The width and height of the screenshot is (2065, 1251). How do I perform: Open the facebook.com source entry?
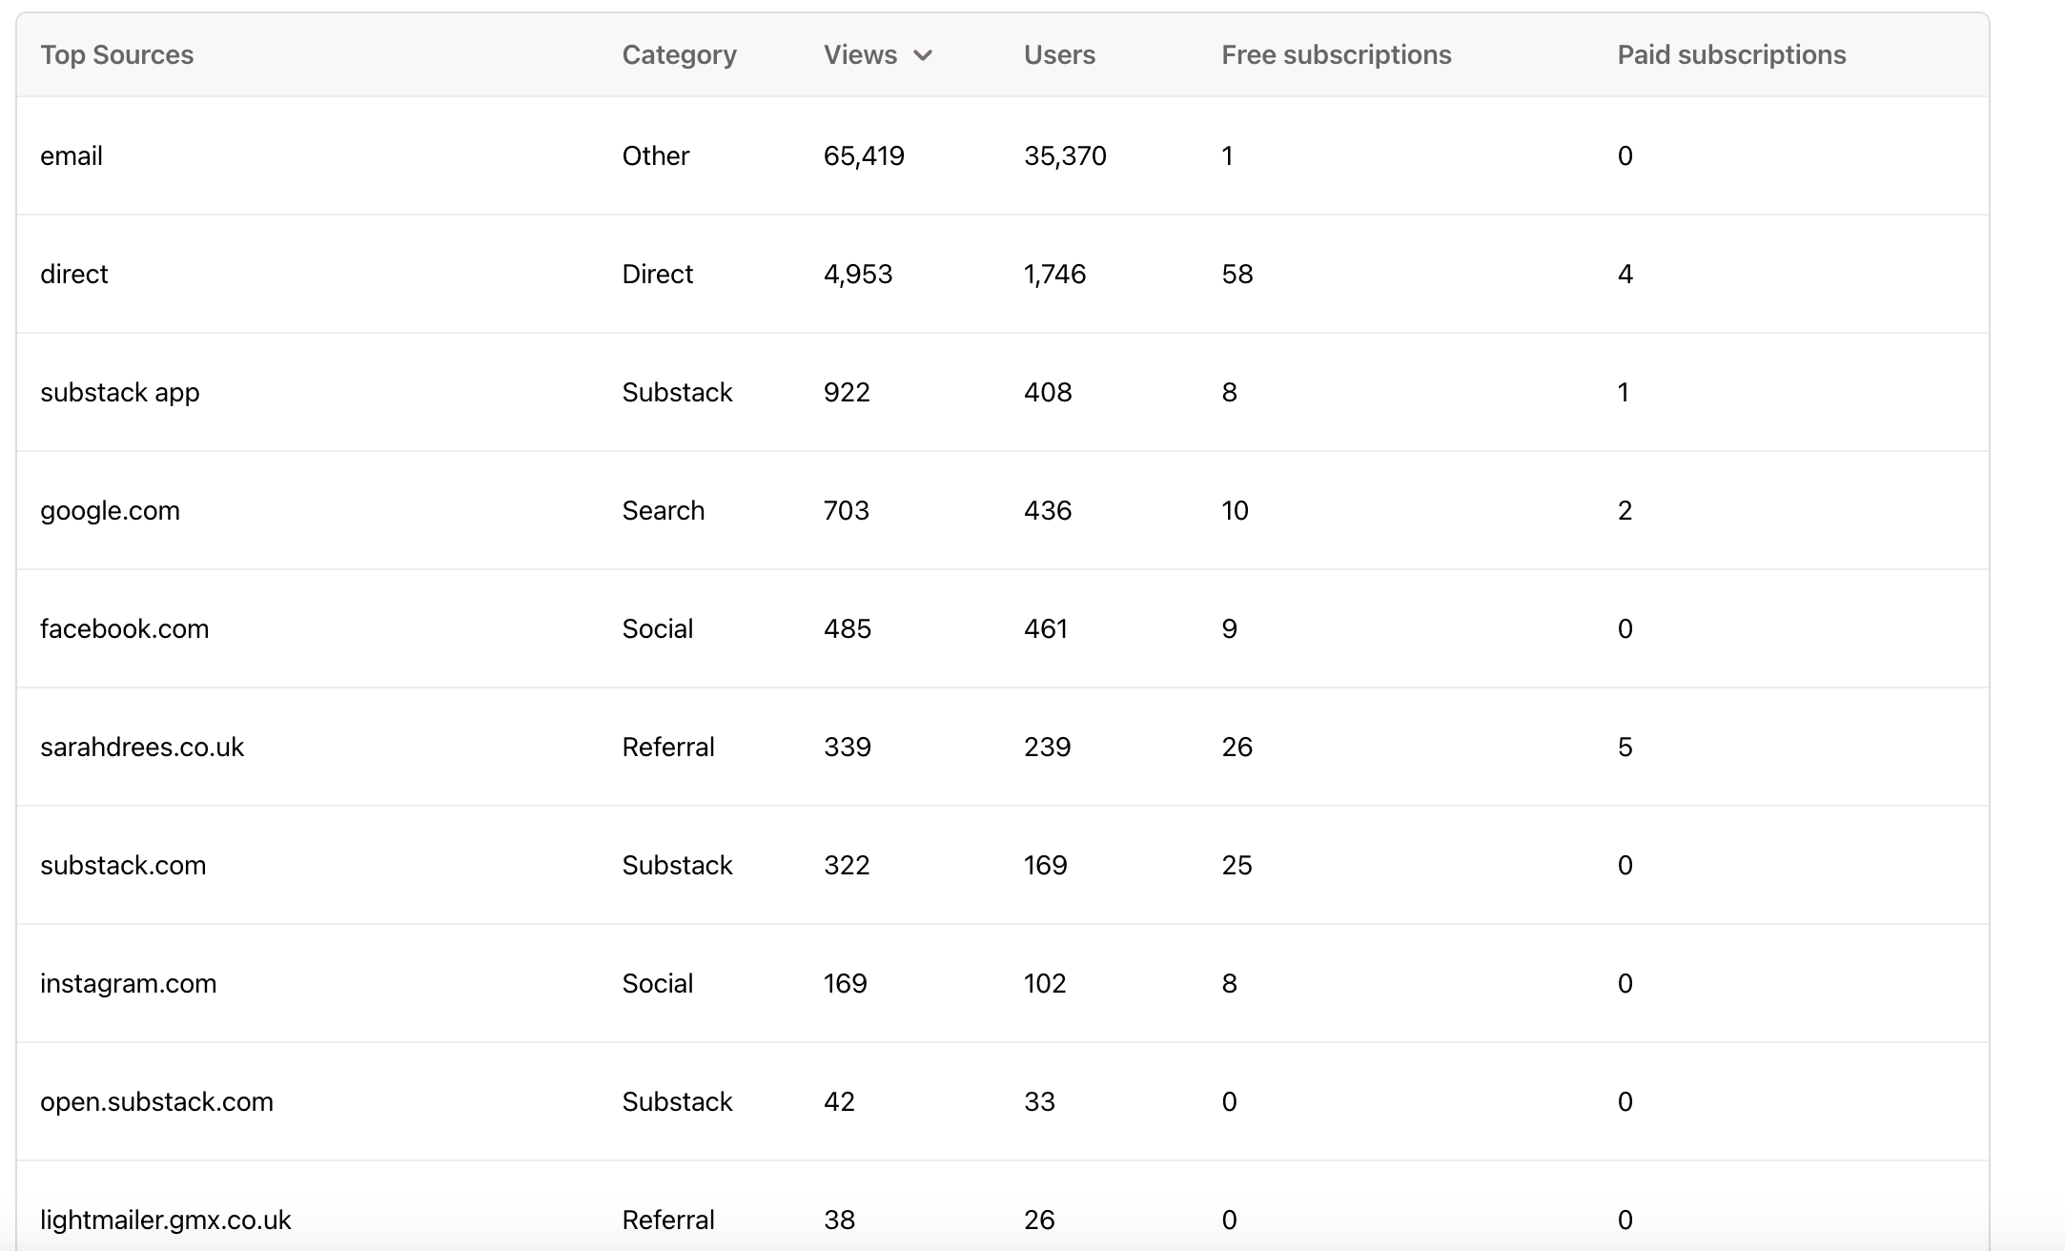[125, 628]
